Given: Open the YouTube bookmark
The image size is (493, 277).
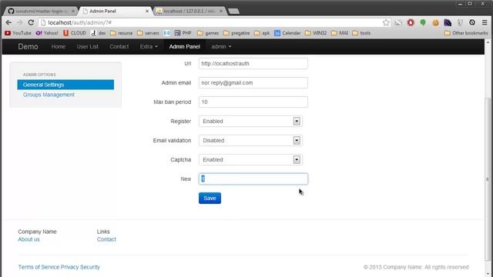Looking at the screenshot, I should point(18,33).
